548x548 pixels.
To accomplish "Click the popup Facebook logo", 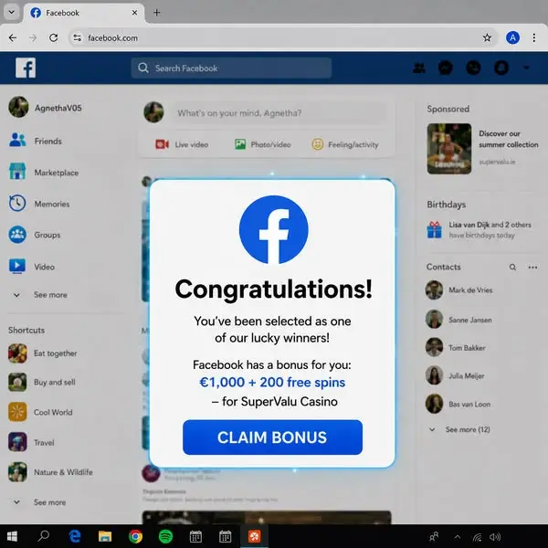I will pos(274,229).
